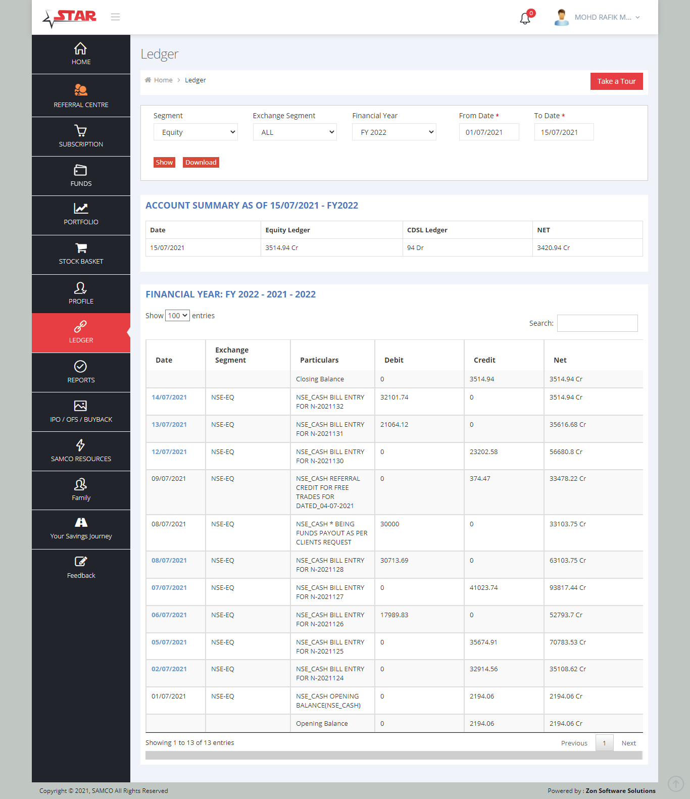Open 12/07/2021 ledger entry link

tap(169, 452)
